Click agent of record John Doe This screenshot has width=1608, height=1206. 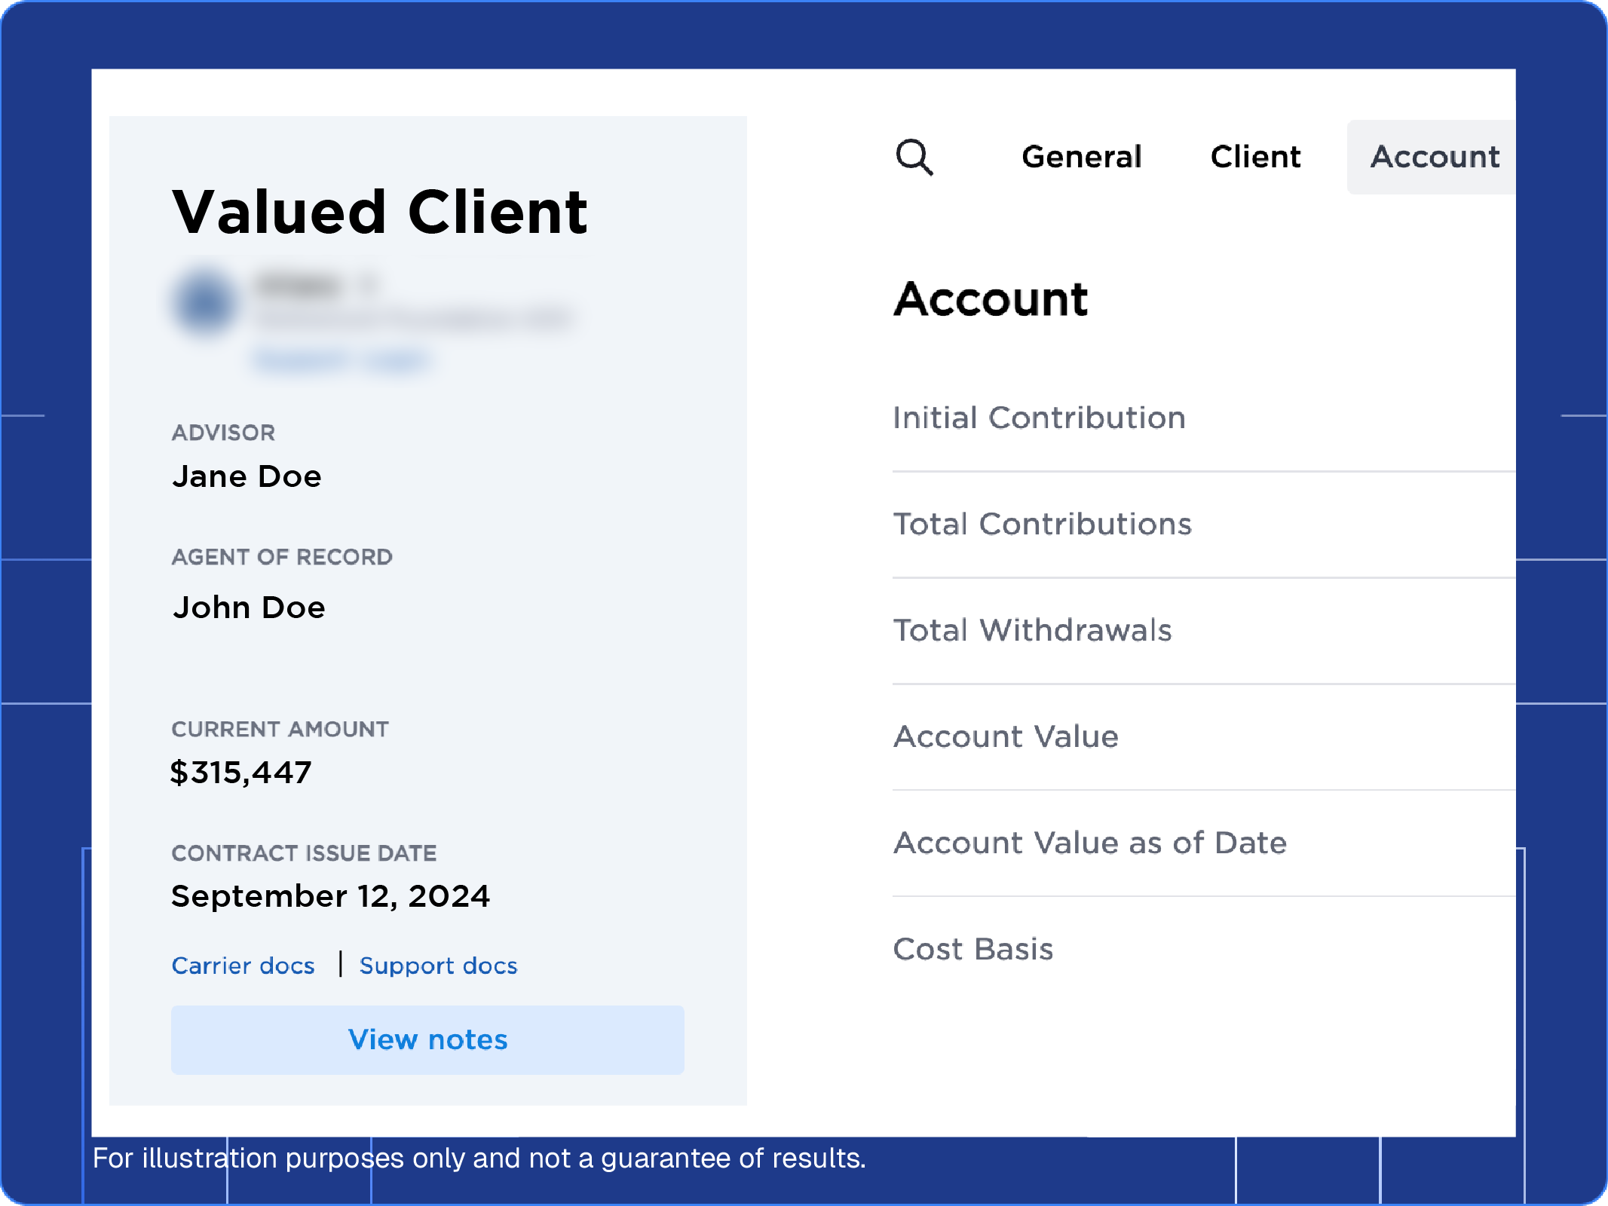[x=249, y=608]
